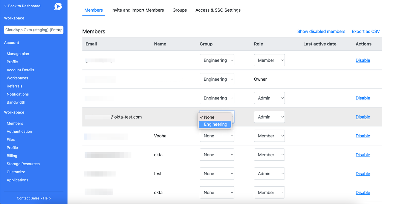Screen dimensions: 396x204
Task: Click the Role column header
Action: [x=259, y=44]
